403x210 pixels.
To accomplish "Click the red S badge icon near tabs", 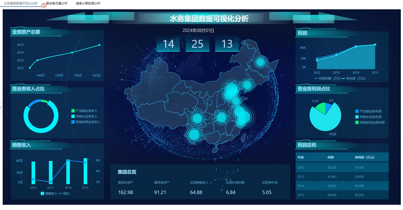I will (x=44, y=5).
